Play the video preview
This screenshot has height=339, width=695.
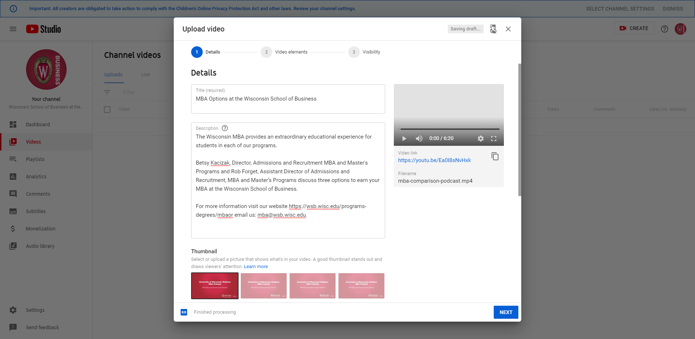[404, 138]
